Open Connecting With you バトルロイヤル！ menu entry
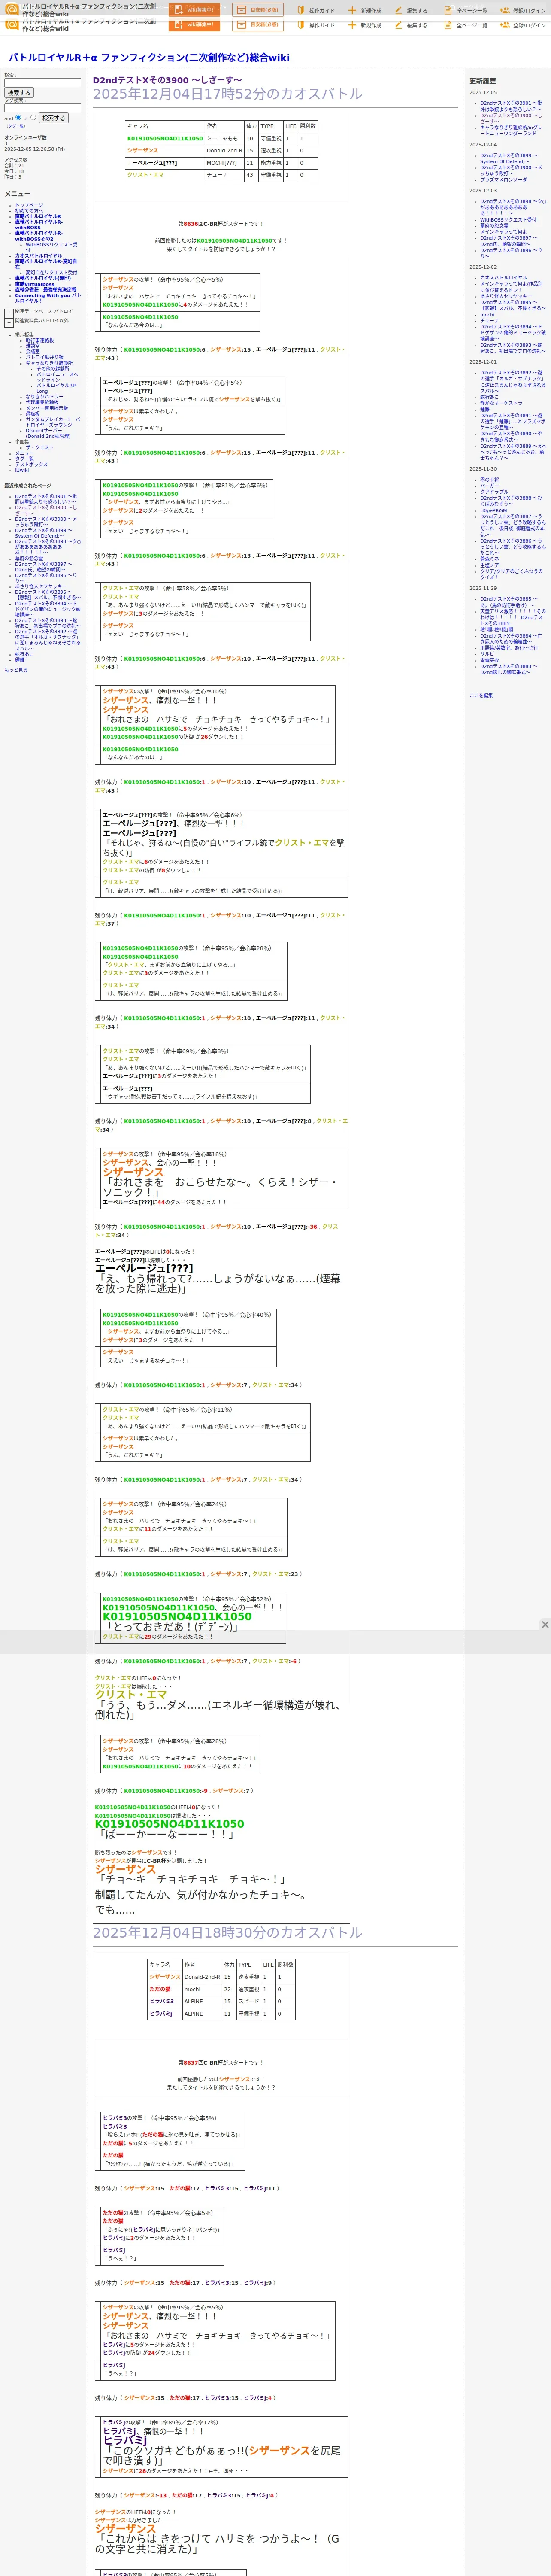The width and height of the screenshot is (551, 2576). pyautogui.click(x=47, y=298)
